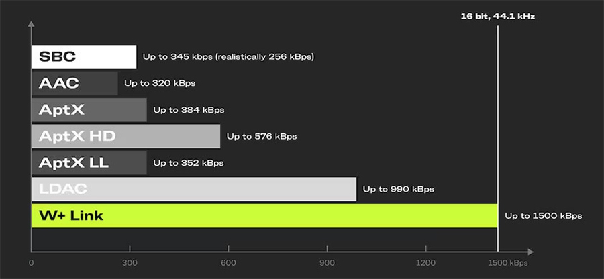Click the AptX bar

(x=89, y=110)
